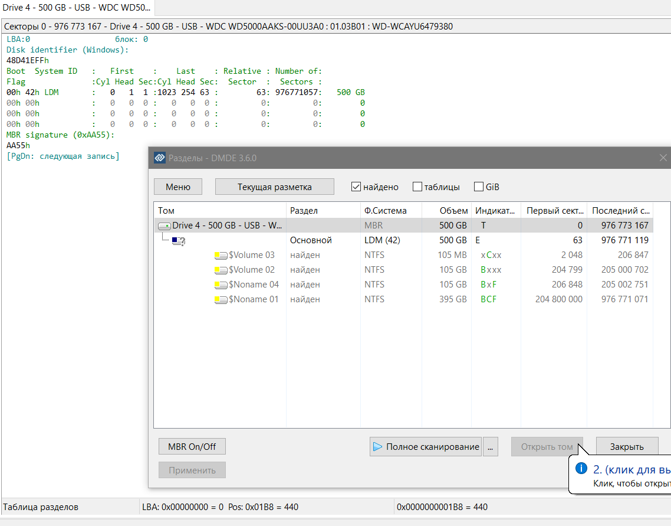The height and width of the screenshot is (526, 671).
Task: Toggle the GiB units checkbox
Action: [479, 187]
